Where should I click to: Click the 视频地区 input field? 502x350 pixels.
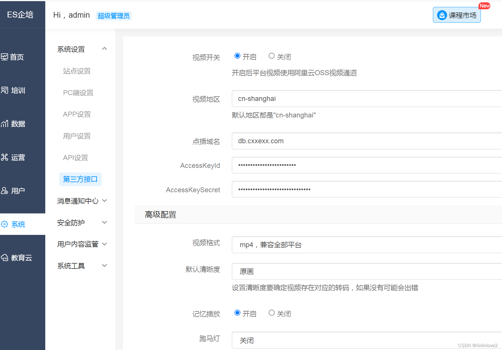[367, 99]
